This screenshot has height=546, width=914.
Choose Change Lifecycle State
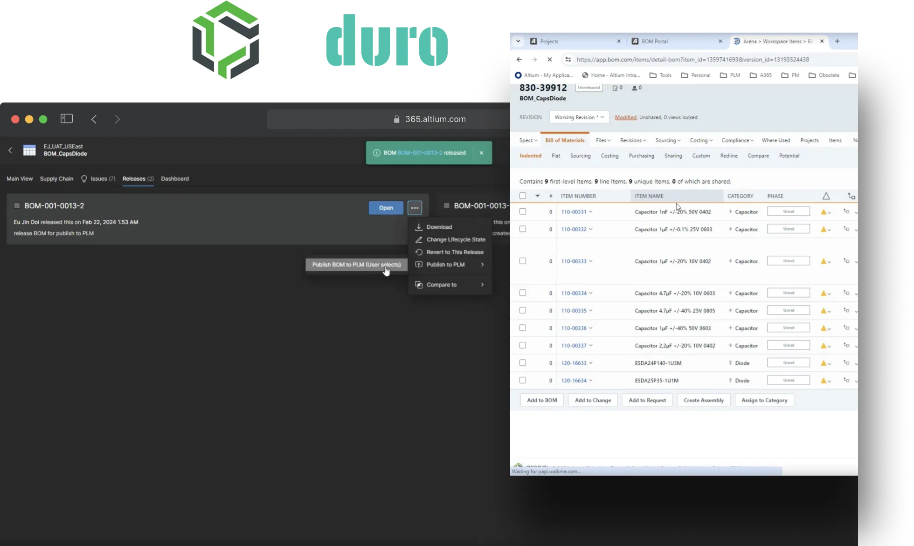[x=450, y=239]
